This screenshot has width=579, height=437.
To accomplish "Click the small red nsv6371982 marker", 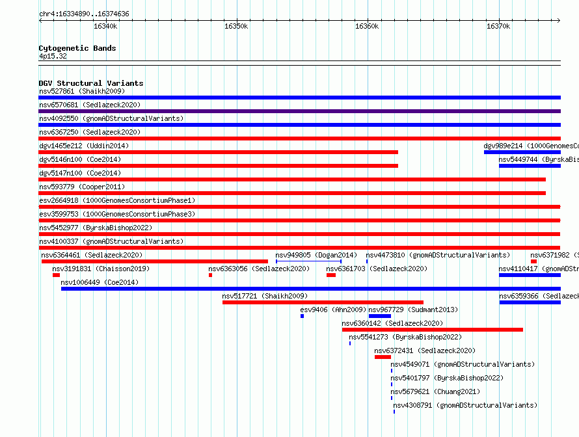I will [x=533, y=261].
